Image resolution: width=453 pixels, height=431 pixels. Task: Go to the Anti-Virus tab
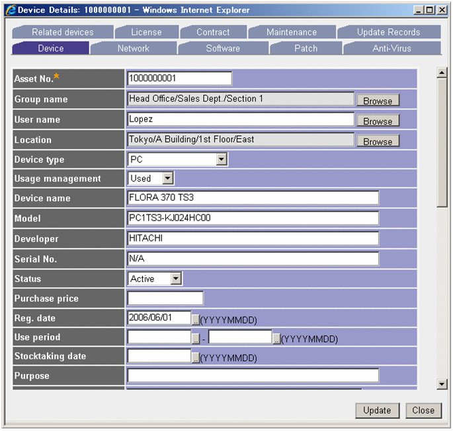coord(391,48)
